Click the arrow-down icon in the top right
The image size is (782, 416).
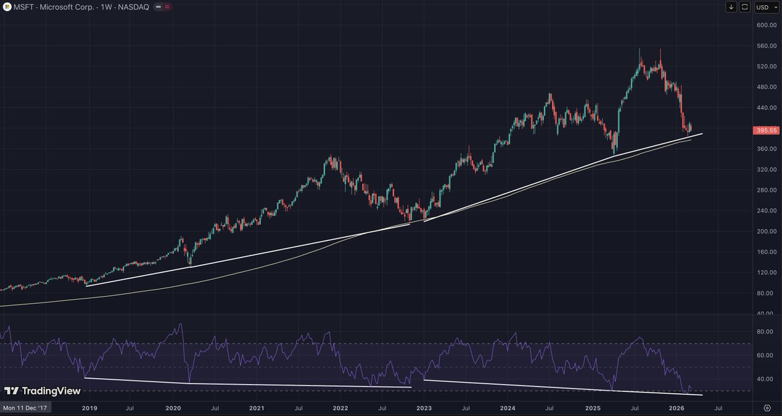[731, 7]
